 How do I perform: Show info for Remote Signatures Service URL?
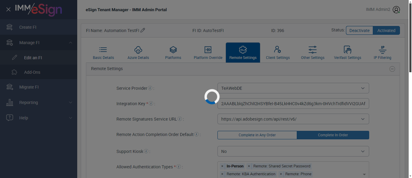(180, 119)
